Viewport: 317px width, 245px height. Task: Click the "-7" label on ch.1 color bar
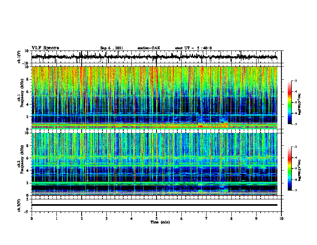[x=295, y=124]
